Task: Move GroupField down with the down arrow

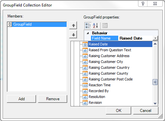Action: click(73, 35)
